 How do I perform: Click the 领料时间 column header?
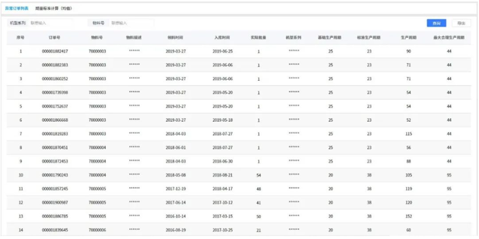[x=176, y=38]
